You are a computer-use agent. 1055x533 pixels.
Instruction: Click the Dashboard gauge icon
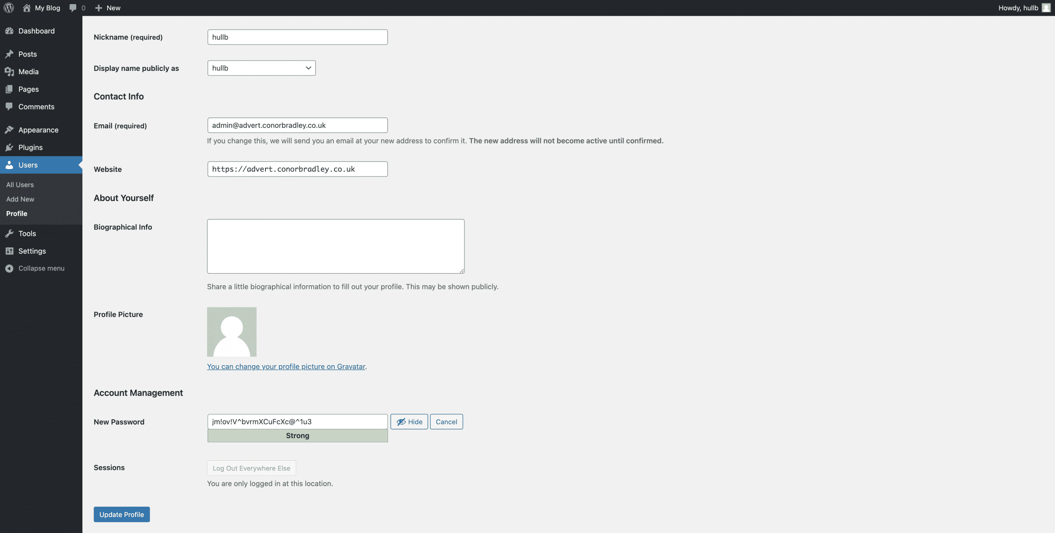tap(9, 31)
